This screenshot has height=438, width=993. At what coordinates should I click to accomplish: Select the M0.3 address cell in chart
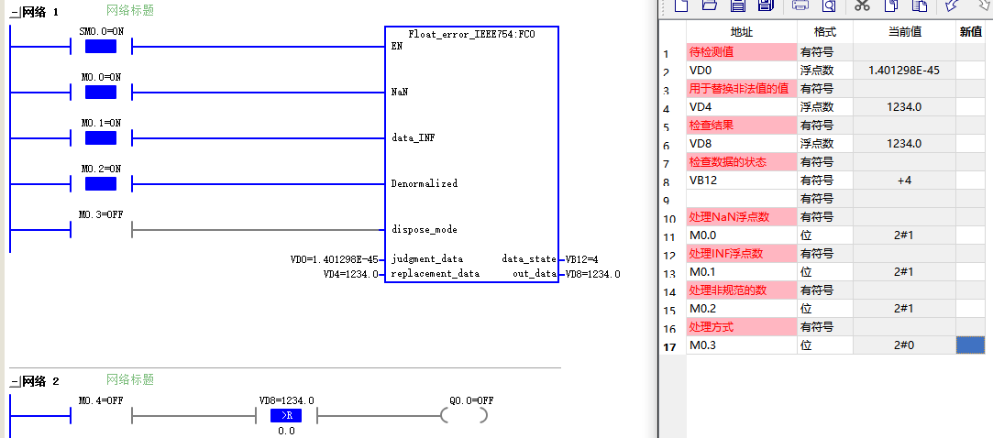point(742,345)
